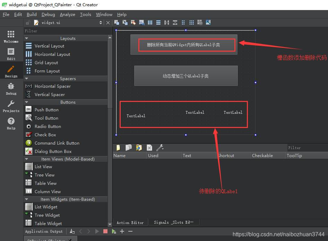Switch to Welcome mode
This screenshot has width=328, height=241.
(11, 37)
